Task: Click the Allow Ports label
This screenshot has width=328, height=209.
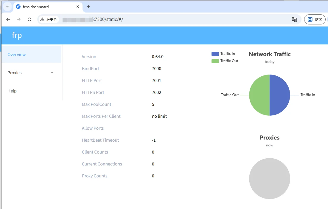Action: click(x=93, y=128)
